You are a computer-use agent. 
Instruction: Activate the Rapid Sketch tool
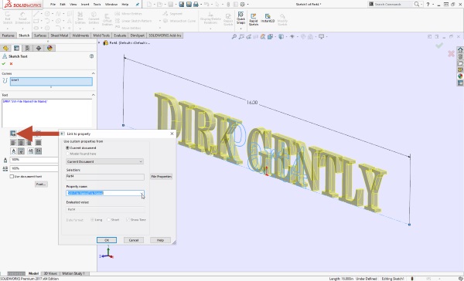254,19
